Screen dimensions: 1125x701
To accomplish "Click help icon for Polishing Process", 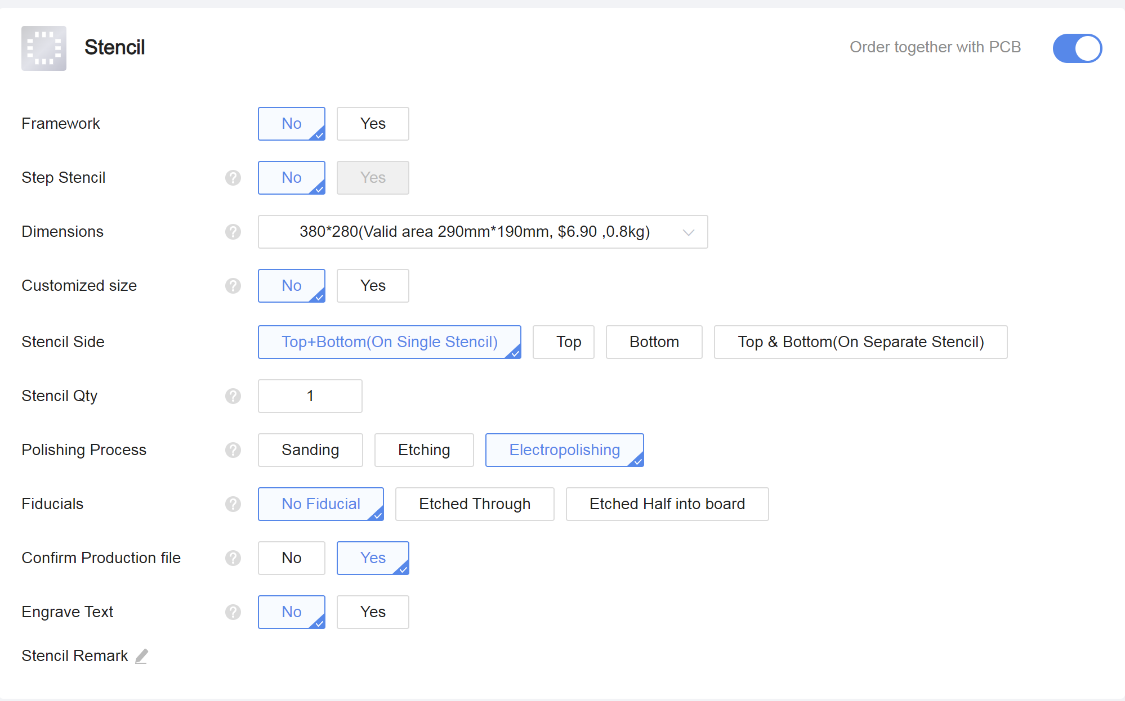I will 233,450.
